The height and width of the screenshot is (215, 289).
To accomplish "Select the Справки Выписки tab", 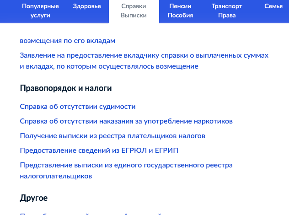I will click(134, 11).
